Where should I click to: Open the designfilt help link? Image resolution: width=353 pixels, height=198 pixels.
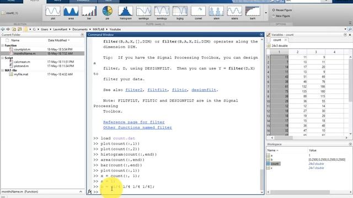point(204,90)
